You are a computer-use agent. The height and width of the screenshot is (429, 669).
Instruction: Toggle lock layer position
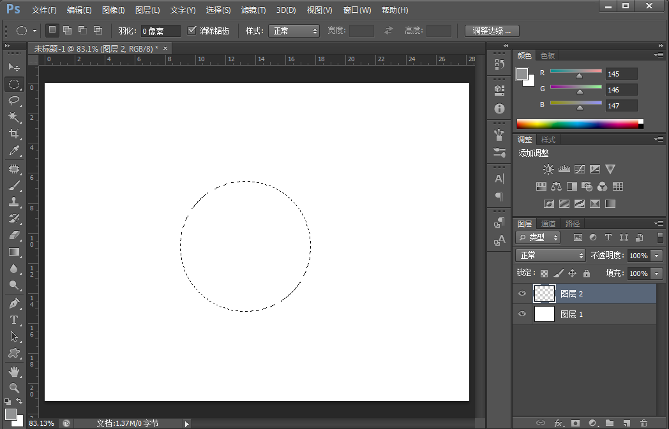572,273
